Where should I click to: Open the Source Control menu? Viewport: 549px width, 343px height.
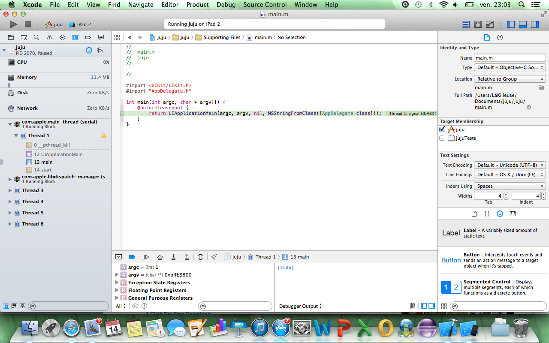[265, 5]
